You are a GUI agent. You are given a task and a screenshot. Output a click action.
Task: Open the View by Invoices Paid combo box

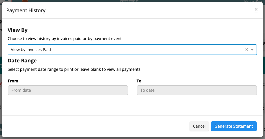[x=132, y=50]
